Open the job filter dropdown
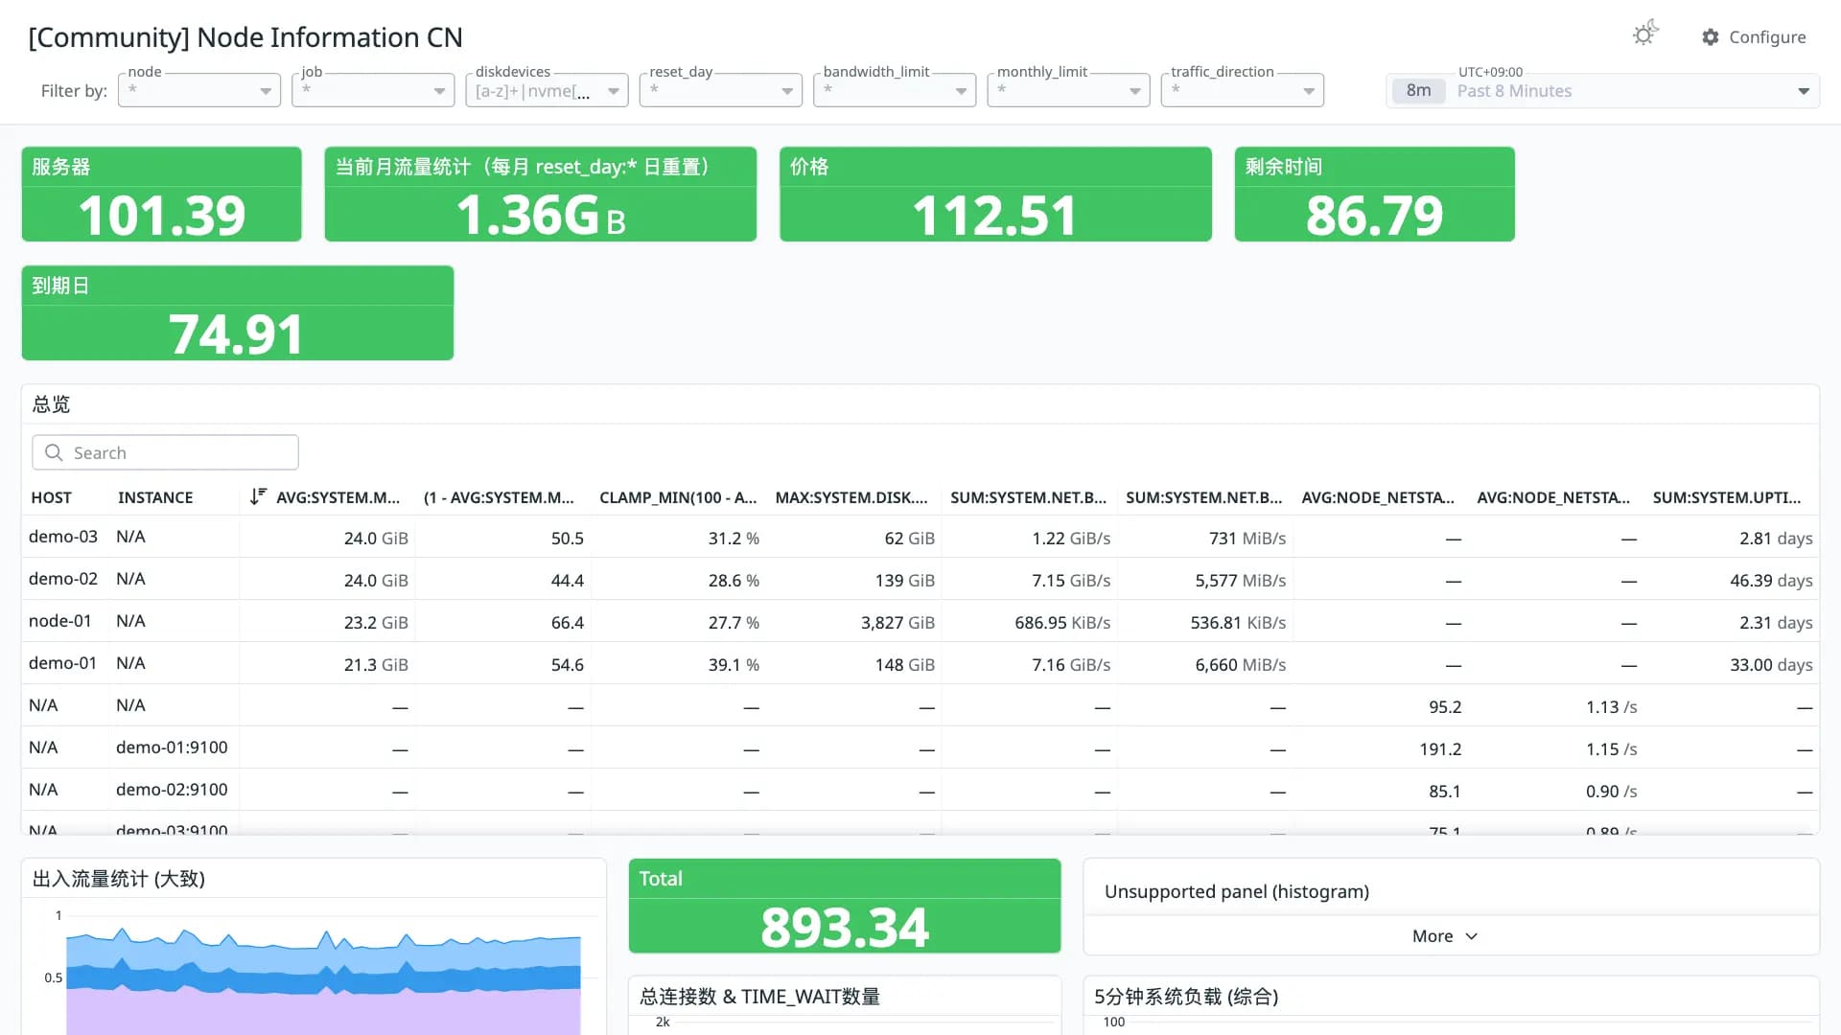Image resolution: width=1841 pixels, height=1035 pixels. click(373, 90)
